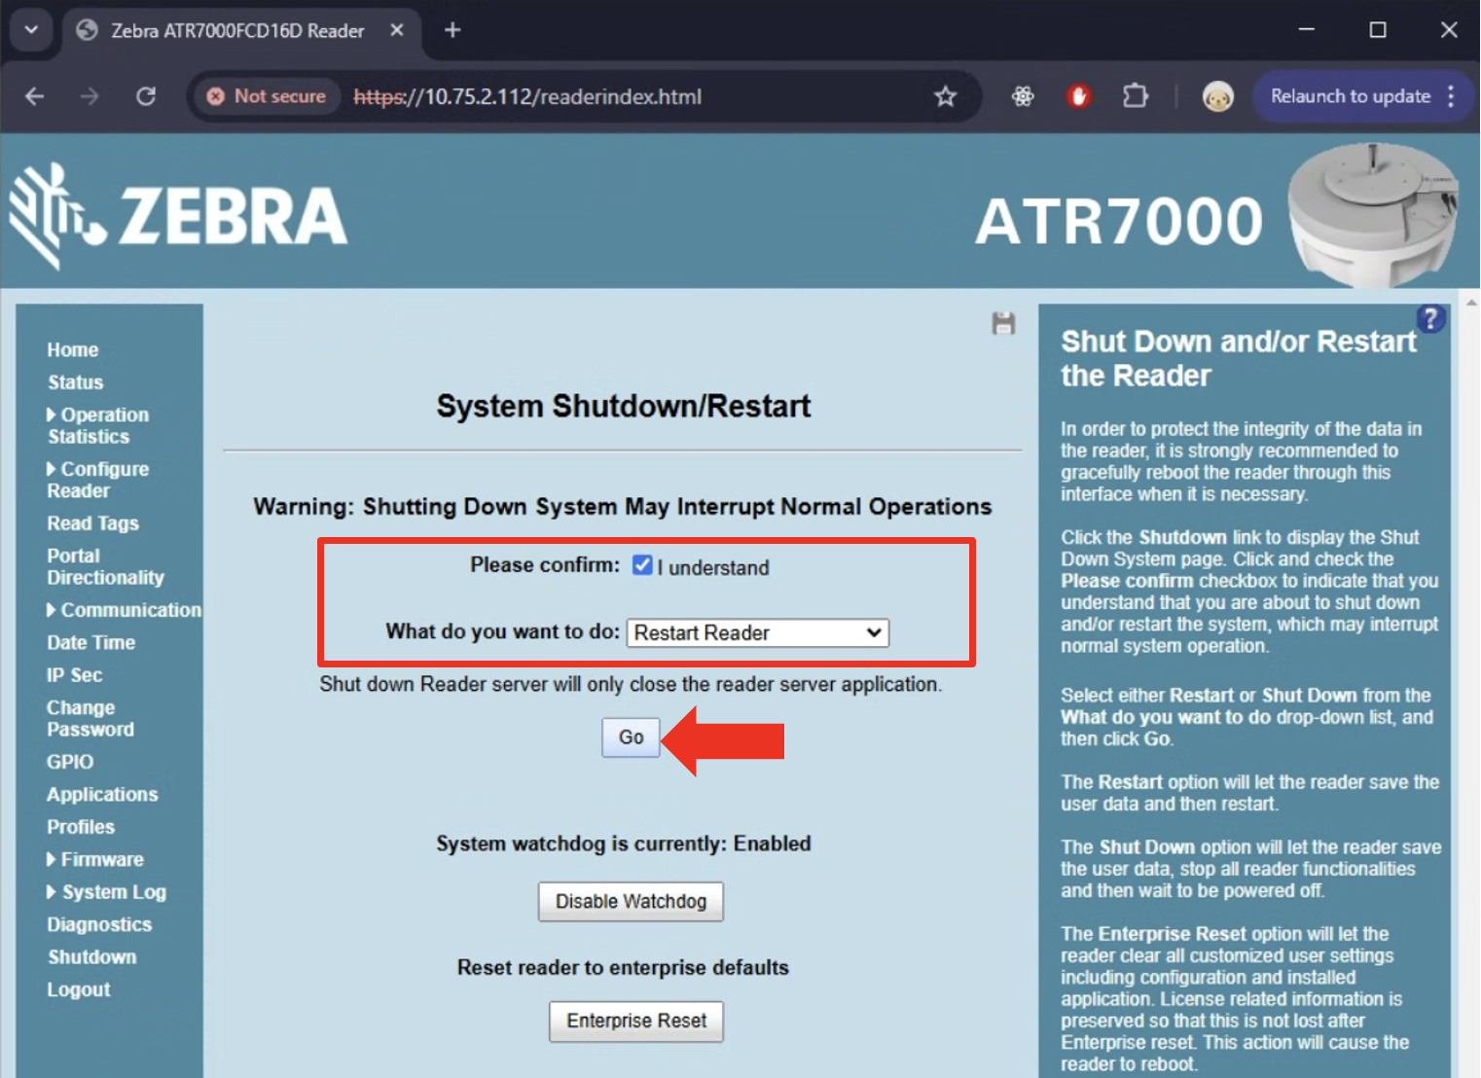Click 'Reset reader to enterprise defaults' text
The width and height of the screenshot is (1481, 1078).
pos(623,968)
